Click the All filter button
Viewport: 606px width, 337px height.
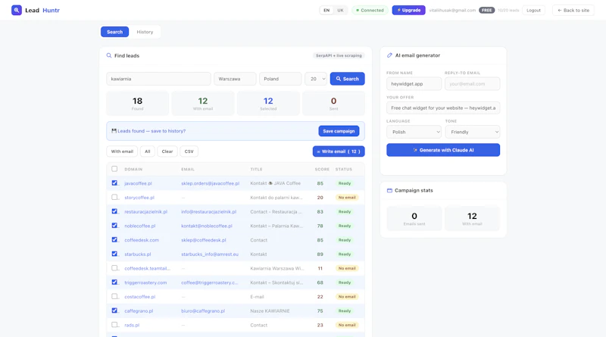(x=147, y=151)
